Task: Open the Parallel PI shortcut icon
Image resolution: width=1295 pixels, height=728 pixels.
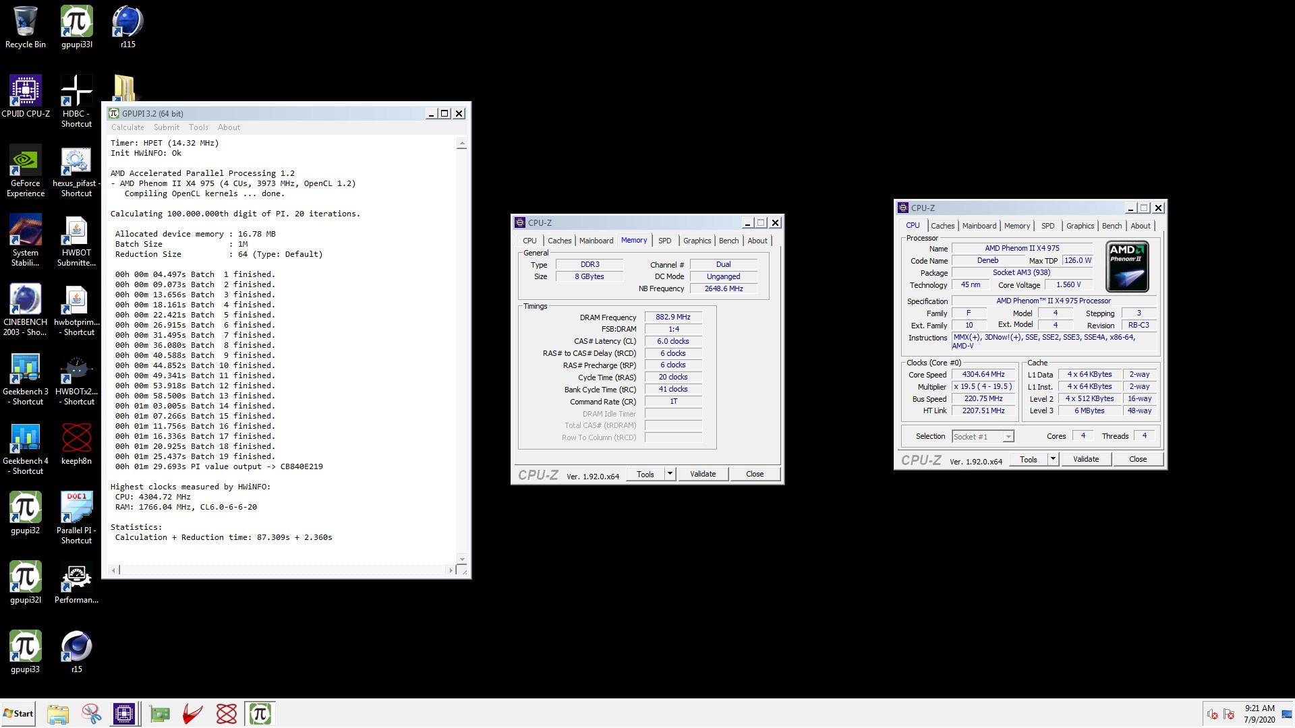Action: [x=76, y=518]
